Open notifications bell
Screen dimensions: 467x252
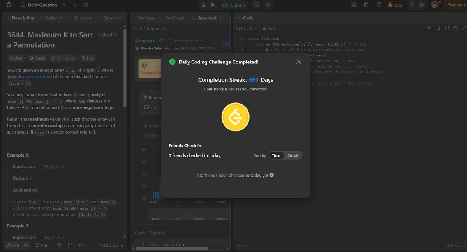click(x=378, y=5)
